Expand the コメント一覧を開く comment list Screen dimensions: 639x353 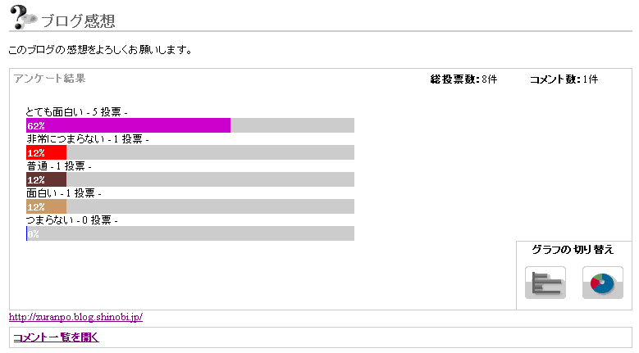(x=56, y=337)
